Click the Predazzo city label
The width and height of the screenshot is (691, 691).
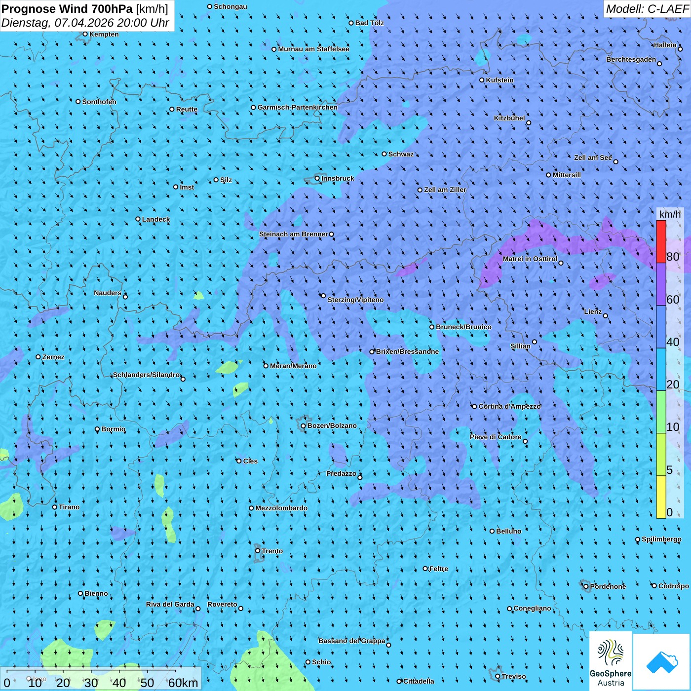341,473
